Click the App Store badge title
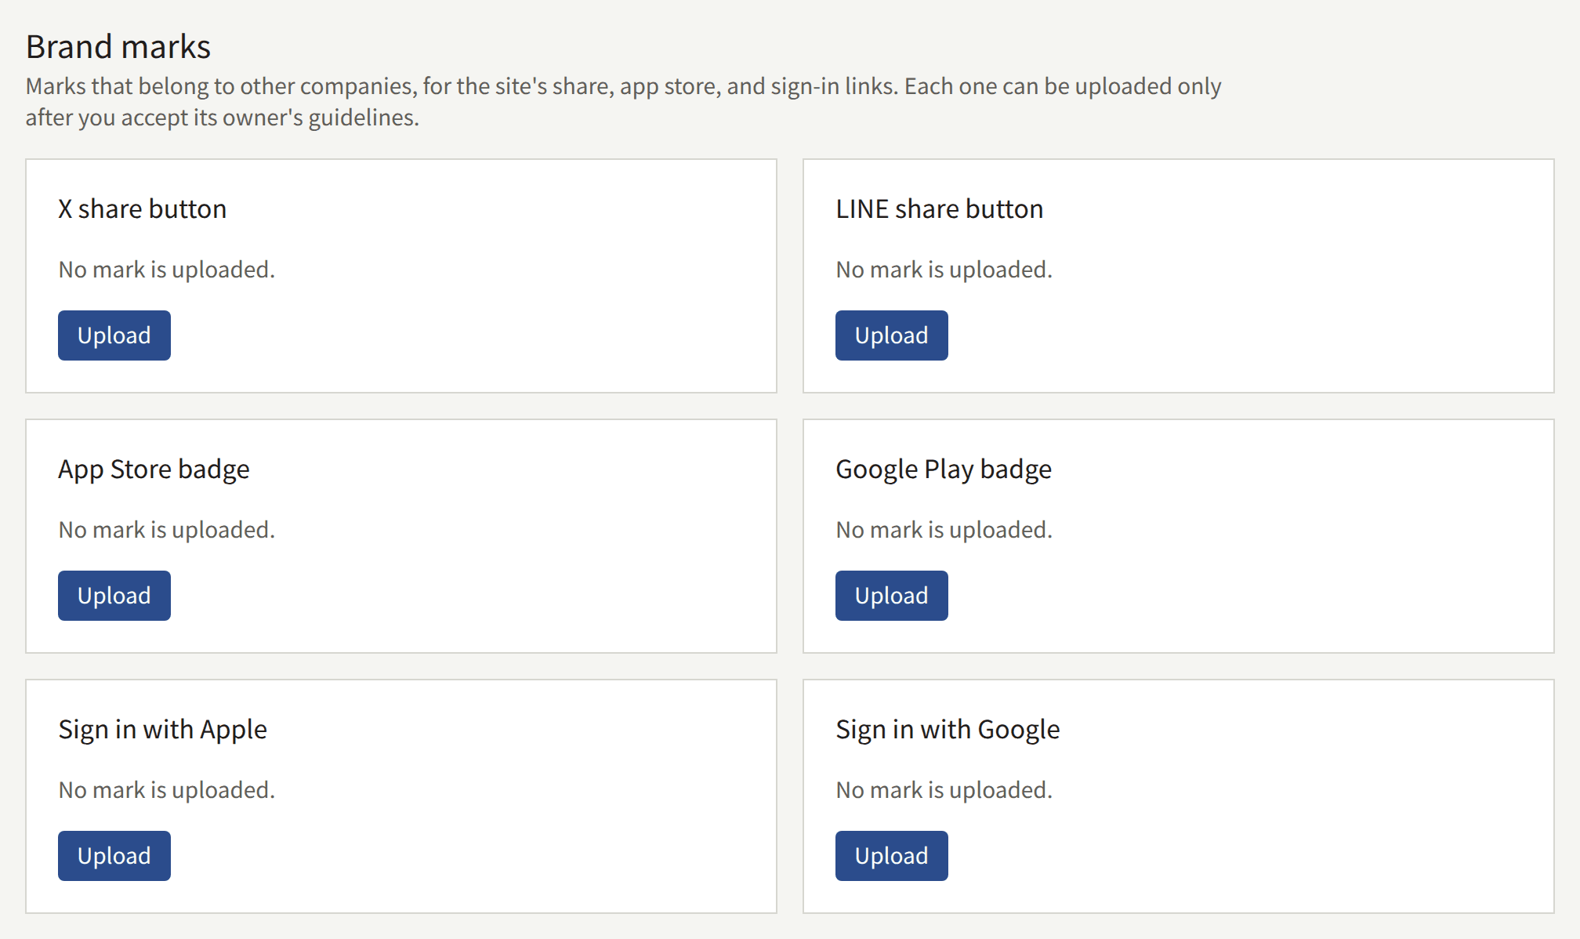This screenshot has width=1580, height=939. [x=154, y=469]
